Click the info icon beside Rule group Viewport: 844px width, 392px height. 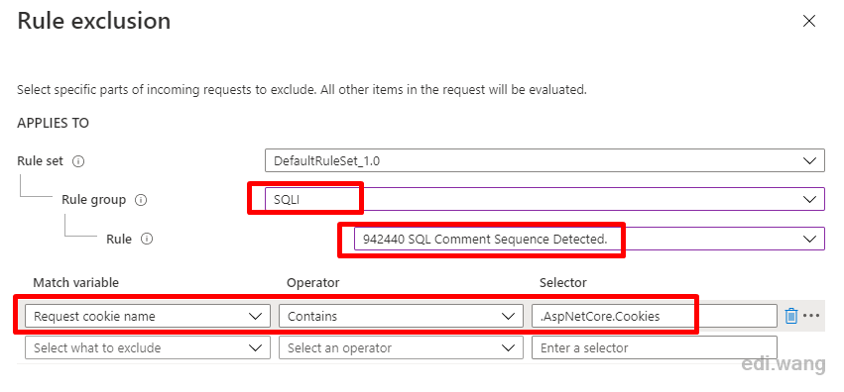(x=141, y=200)
